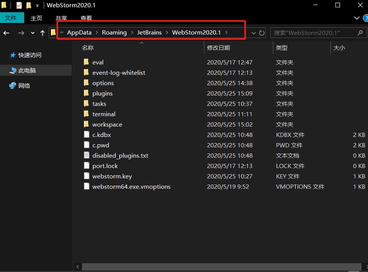The height and width of the screenshot is (272, 368).
Task: Open the 主页 ribbon tab
Action: (x=36, y=18)
